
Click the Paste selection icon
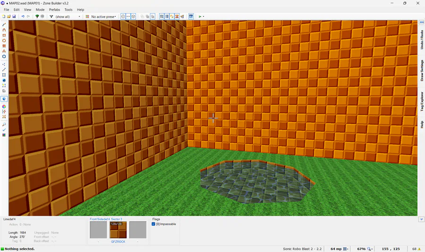click(147, 17)
